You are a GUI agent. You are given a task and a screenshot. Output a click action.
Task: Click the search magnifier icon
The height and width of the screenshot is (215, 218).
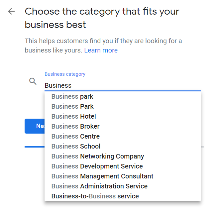coord(33,81)
